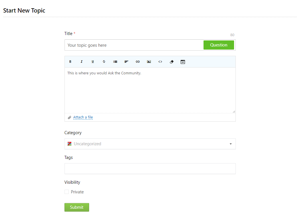Insert an image into the post
Image resolution: width=300 pixels, height=223 pixels.
(x=149, y=62)
